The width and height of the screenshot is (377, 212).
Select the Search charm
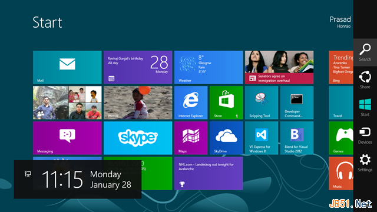(x=365, y=52)
